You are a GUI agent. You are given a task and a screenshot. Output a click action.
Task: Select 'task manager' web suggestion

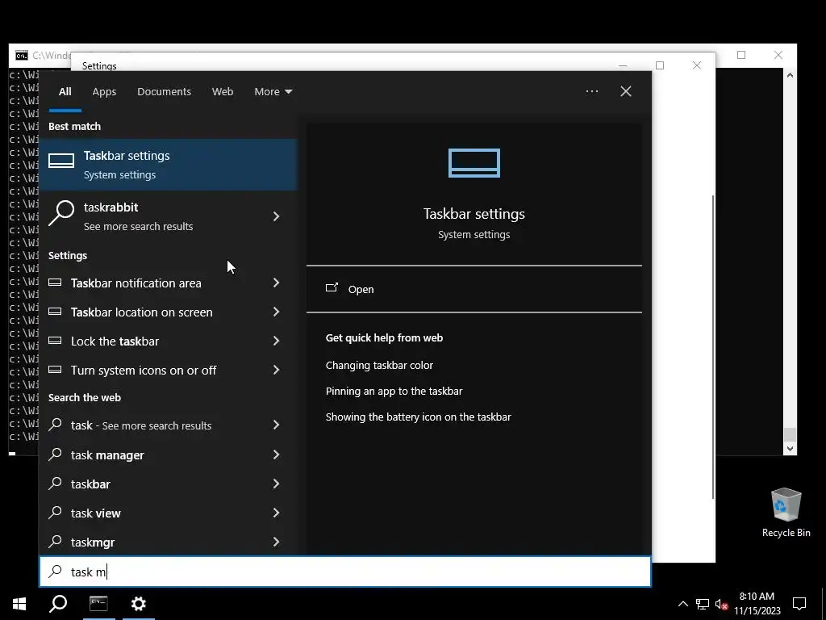(x=152, y=455)
